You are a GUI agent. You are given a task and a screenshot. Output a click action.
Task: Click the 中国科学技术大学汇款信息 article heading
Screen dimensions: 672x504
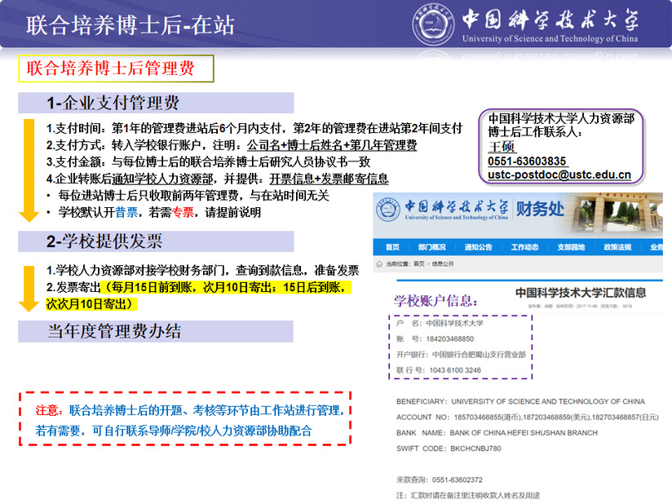580,292
